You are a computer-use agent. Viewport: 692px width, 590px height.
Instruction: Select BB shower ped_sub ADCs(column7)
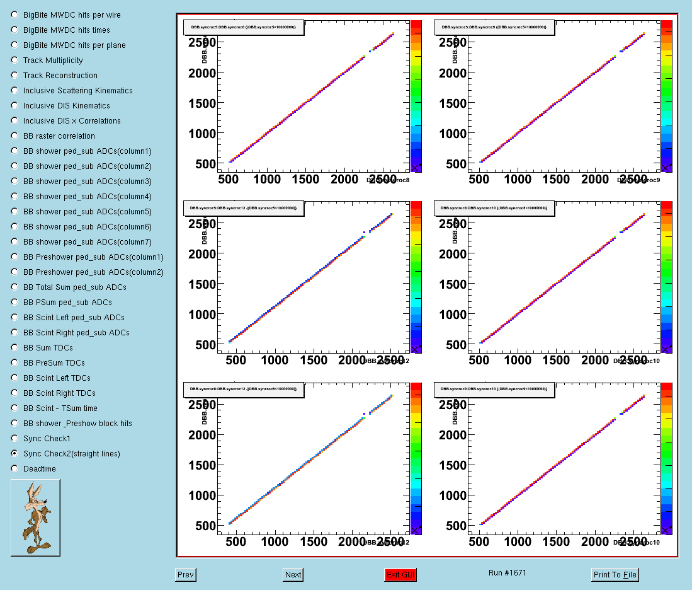coord(14,241)
